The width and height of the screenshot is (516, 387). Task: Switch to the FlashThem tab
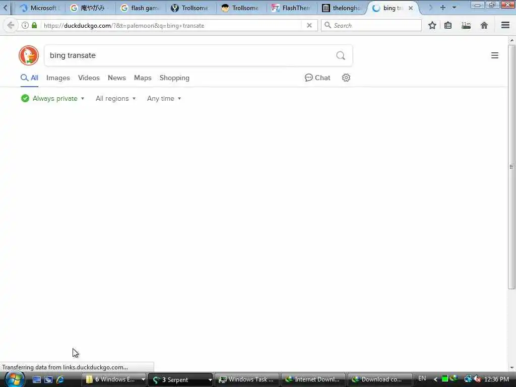point(292,8)
